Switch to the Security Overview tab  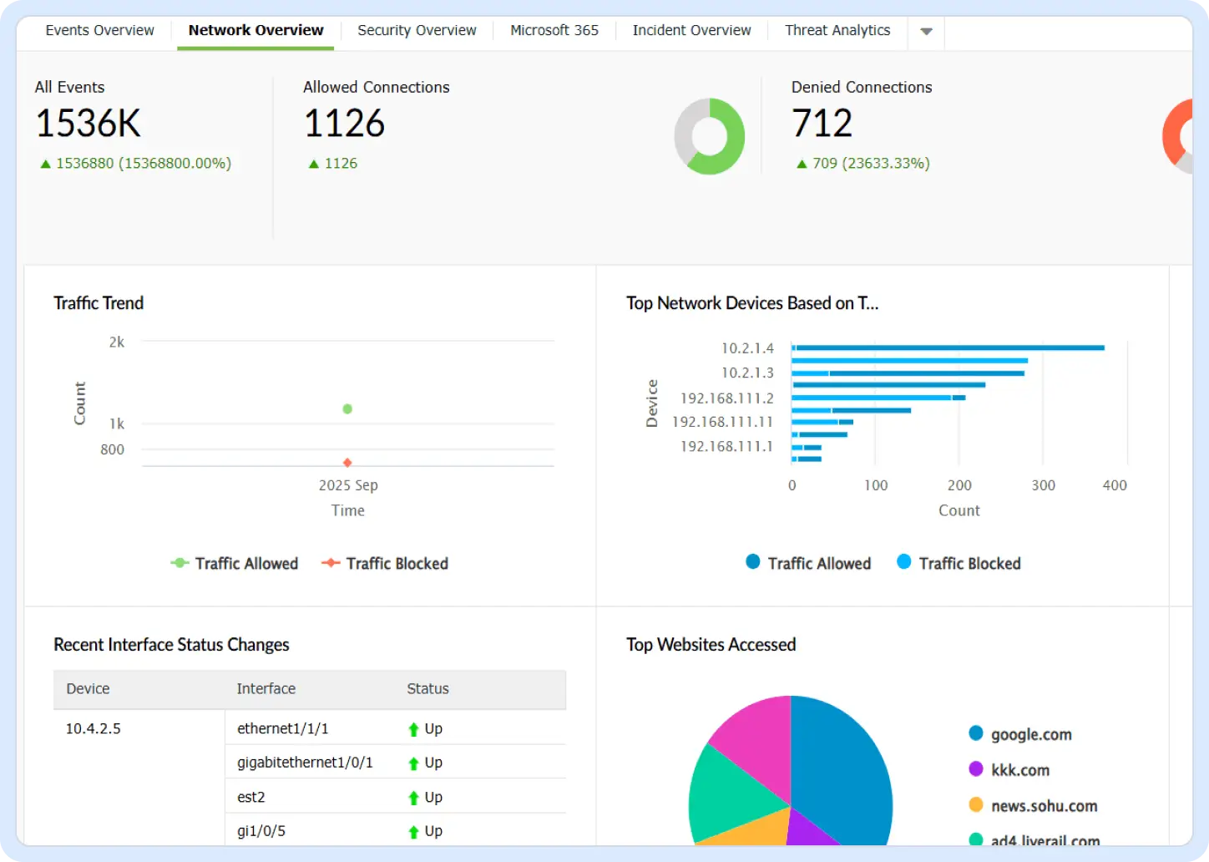(417, 30)
